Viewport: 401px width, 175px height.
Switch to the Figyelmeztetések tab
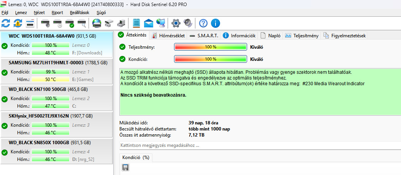click(344, 36)
